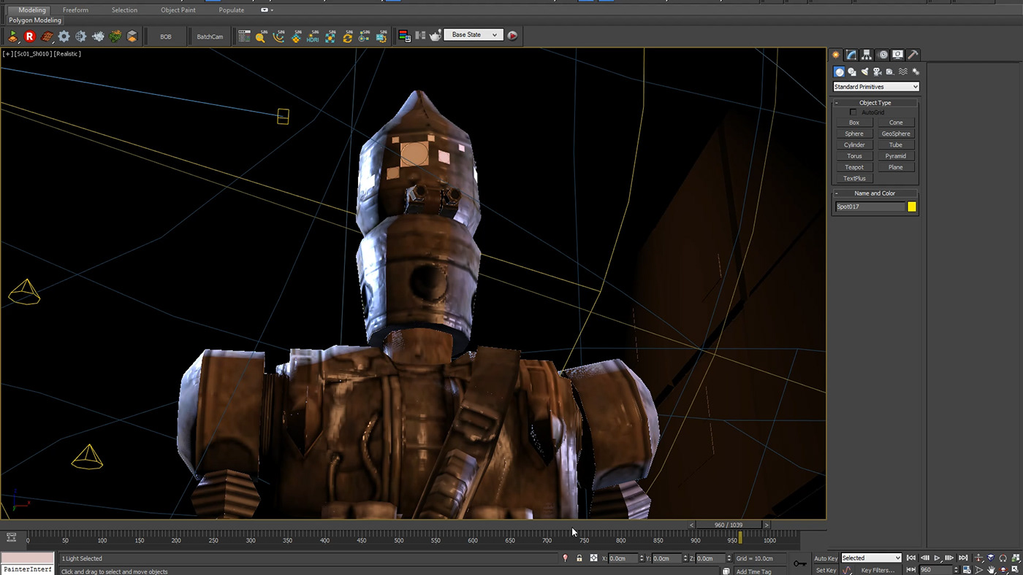Select the Helpers category icon
Image resolution: width=1023 pixels, height=575 pixels.
(890, 72)
